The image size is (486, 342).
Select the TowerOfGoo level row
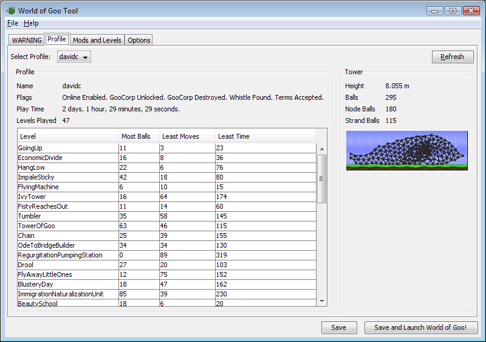[166, 226]
